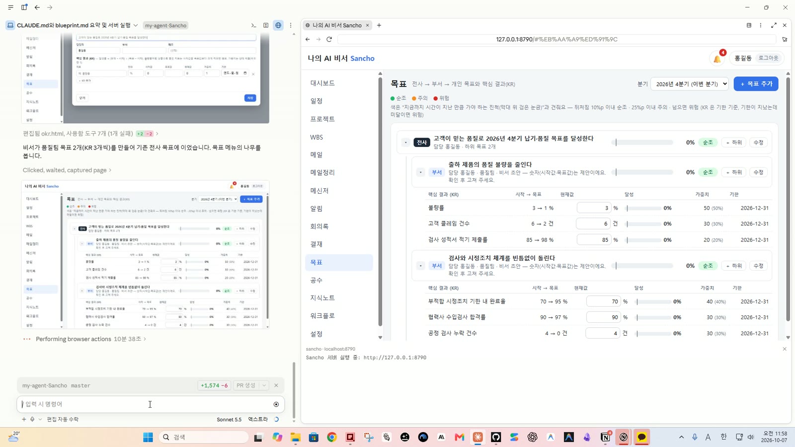This screenshot has width=795, height=447.
Task: Click the browser address bar URL
Action: [x=556, y=39]
